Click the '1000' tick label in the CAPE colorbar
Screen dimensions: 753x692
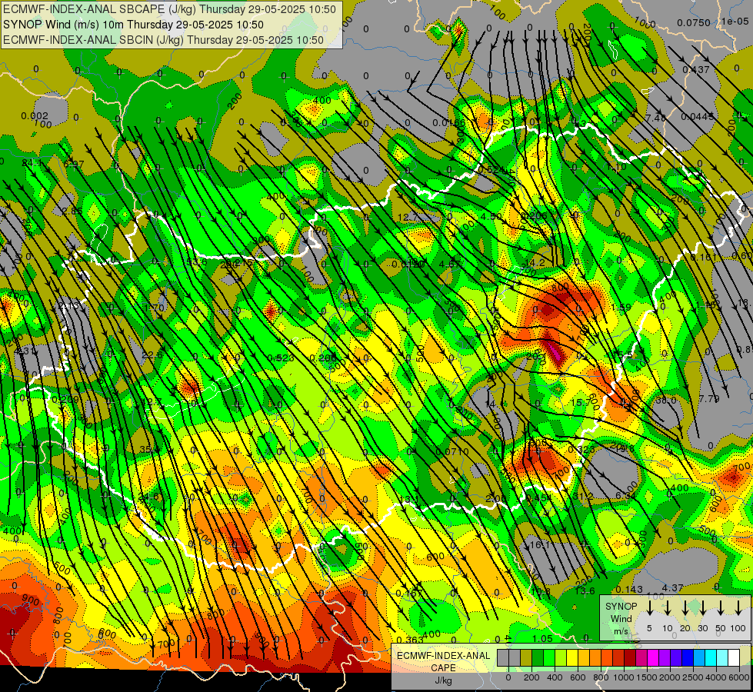pyautogui.click(x=624, y=677)
